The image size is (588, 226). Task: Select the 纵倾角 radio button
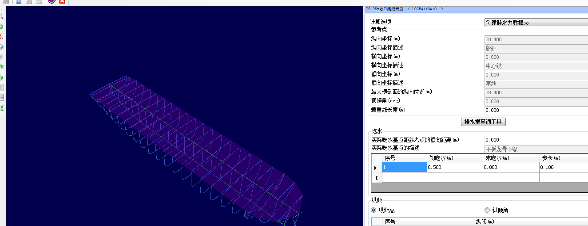click(488, 210)
